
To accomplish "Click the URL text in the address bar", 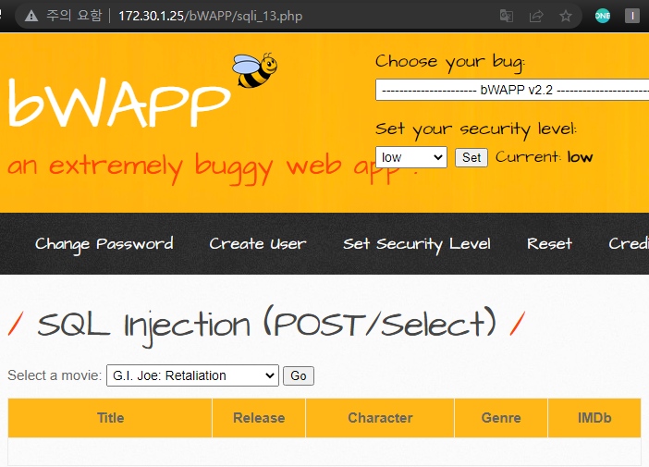I will [x=210, y=16].
